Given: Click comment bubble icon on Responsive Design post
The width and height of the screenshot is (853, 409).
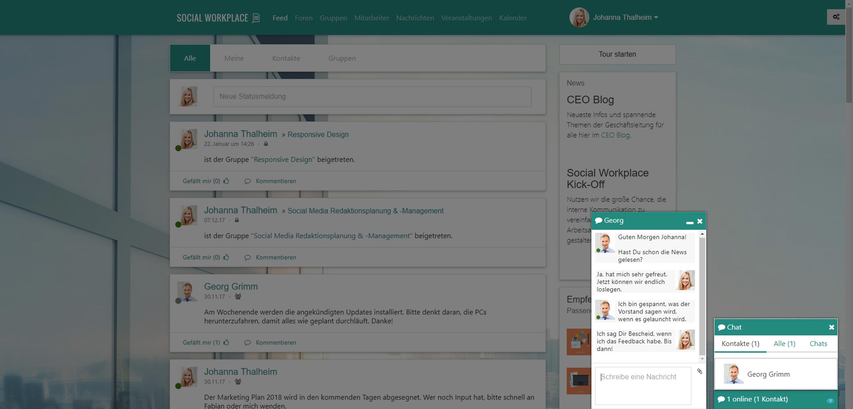Looking at the screenshot, I should click(x=247, y=181).
